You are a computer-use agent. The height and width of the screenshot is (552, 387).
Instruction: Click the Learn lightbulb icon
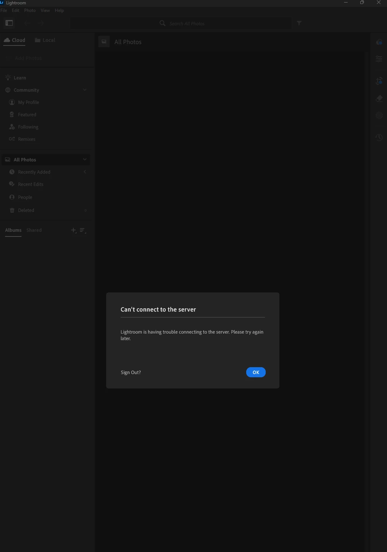coord(8,78)
